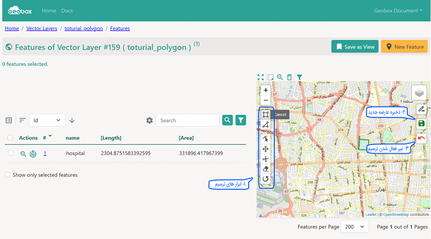This screenshot has height=239, width=431.
Task: Click the Save as View button
Action: pyautogui.click(x=355, y=46)
